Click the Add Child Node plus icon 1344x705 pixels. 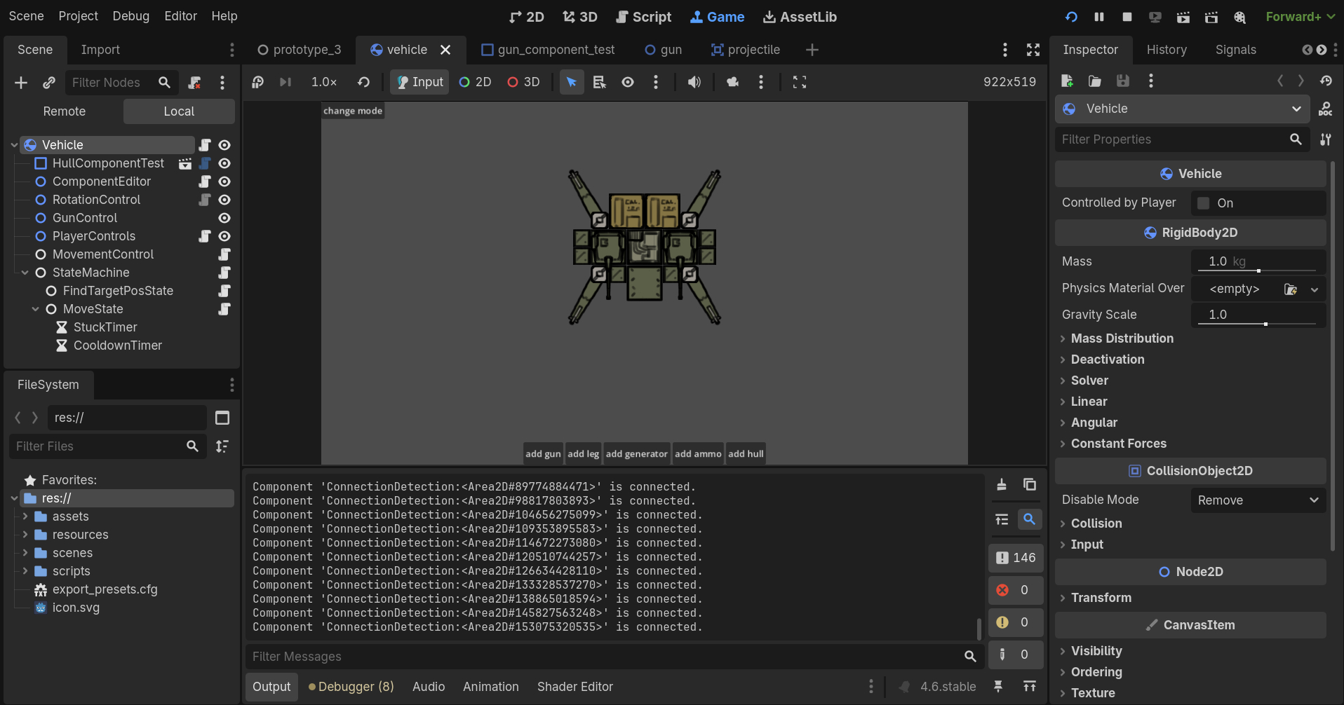coord(21,83)
